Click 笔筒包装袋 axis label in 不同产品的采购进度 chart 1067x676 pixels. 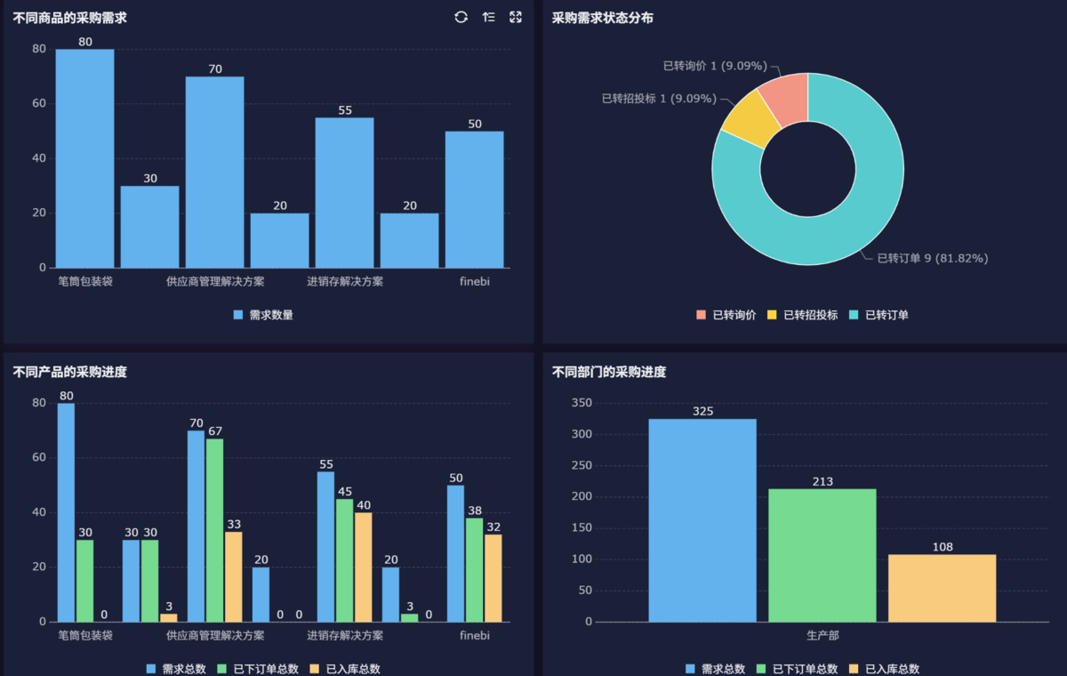pyautogui.click(x=85, y=635)
